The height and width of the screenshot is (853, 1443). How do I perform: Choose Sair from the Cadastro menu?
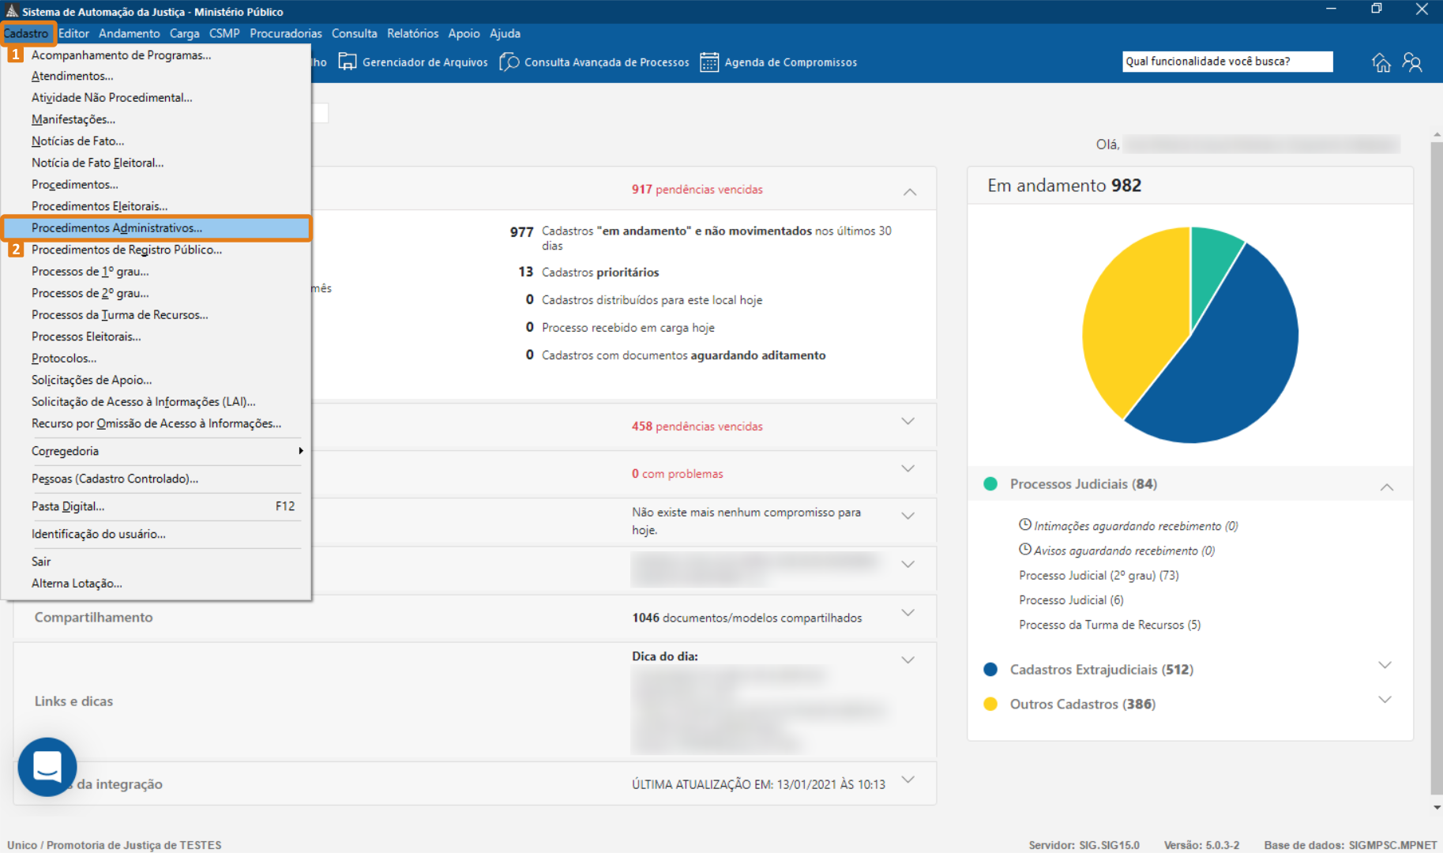[156, 562]
